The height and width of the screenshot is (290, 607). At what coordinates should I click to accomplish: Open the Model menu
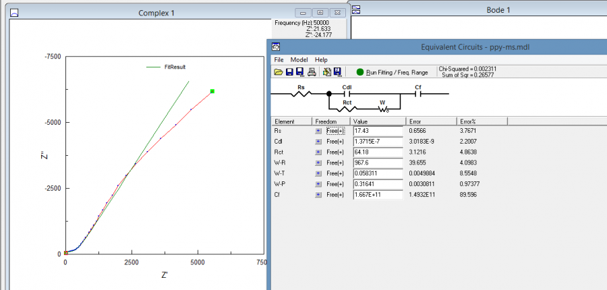tap(299, 60)
